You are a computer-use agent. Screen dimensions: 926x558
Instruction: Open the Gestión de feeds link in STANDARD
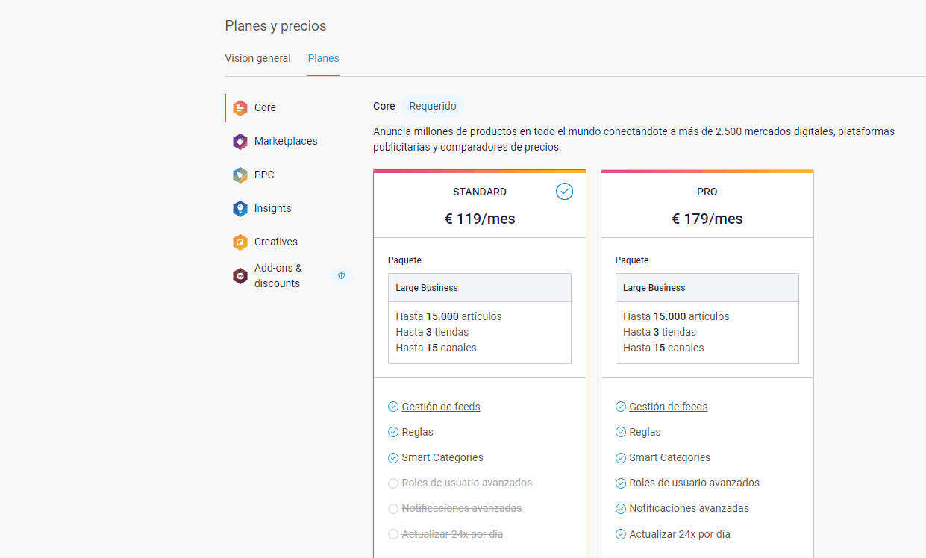coord(441,407)
